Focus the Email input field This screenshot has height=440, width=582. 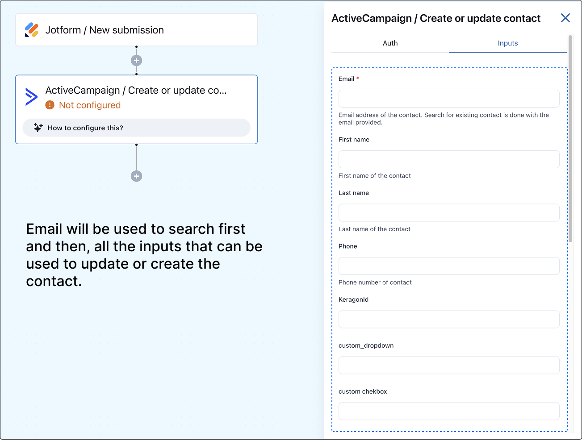(449, 99)
